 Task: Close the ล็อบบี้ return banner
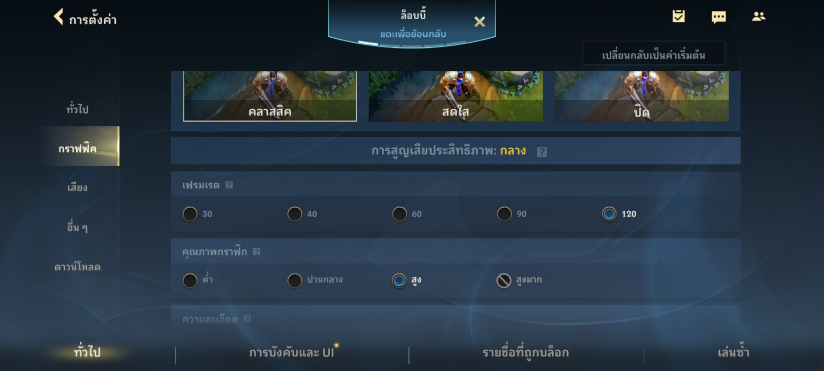[479, 22]
